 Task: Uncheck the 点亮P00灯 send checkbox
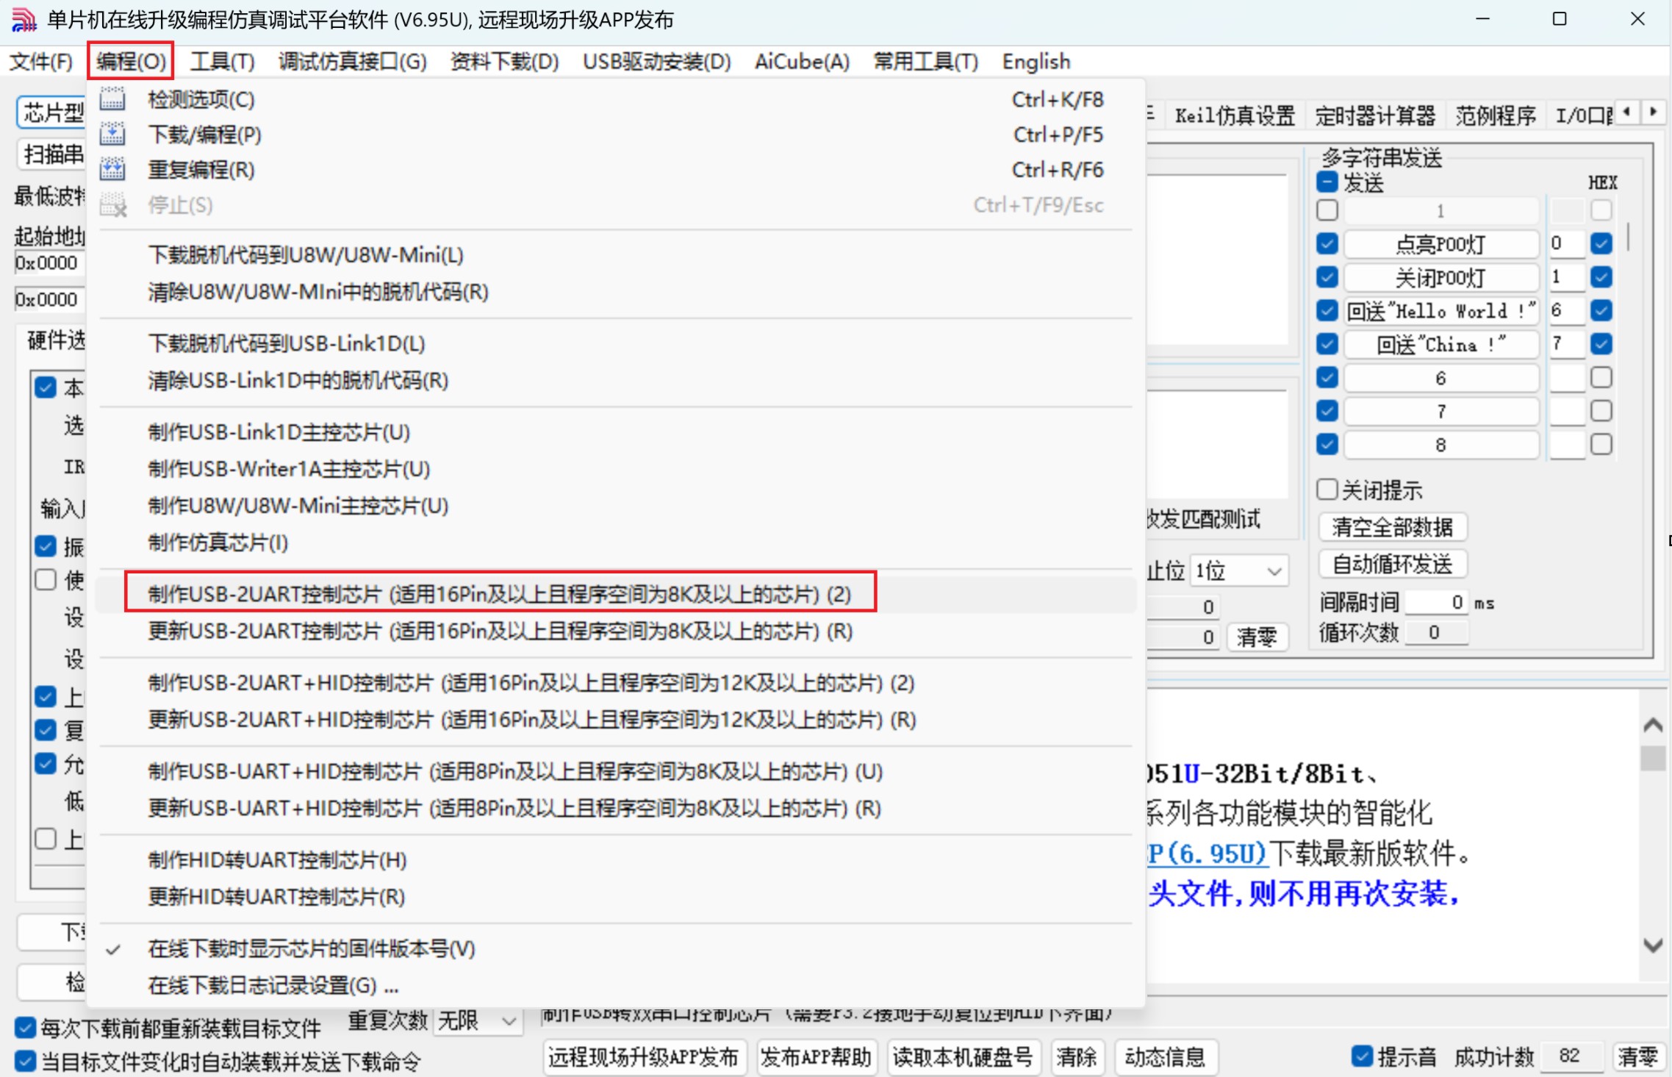click(x=1327, y=243)
